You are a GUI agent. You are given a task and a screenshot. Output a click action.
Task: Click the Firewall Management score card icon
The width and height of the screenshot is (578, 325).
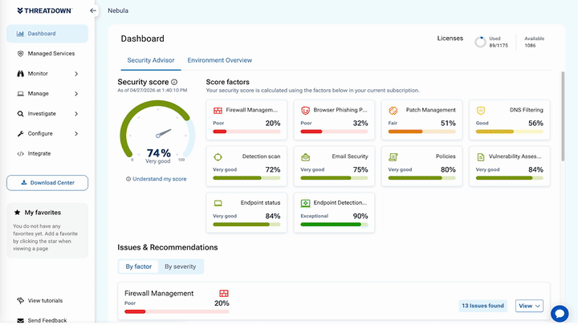pos(218,111)
